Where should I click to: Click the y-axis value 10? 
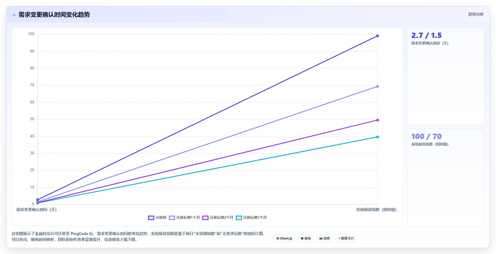coord(32,187)
